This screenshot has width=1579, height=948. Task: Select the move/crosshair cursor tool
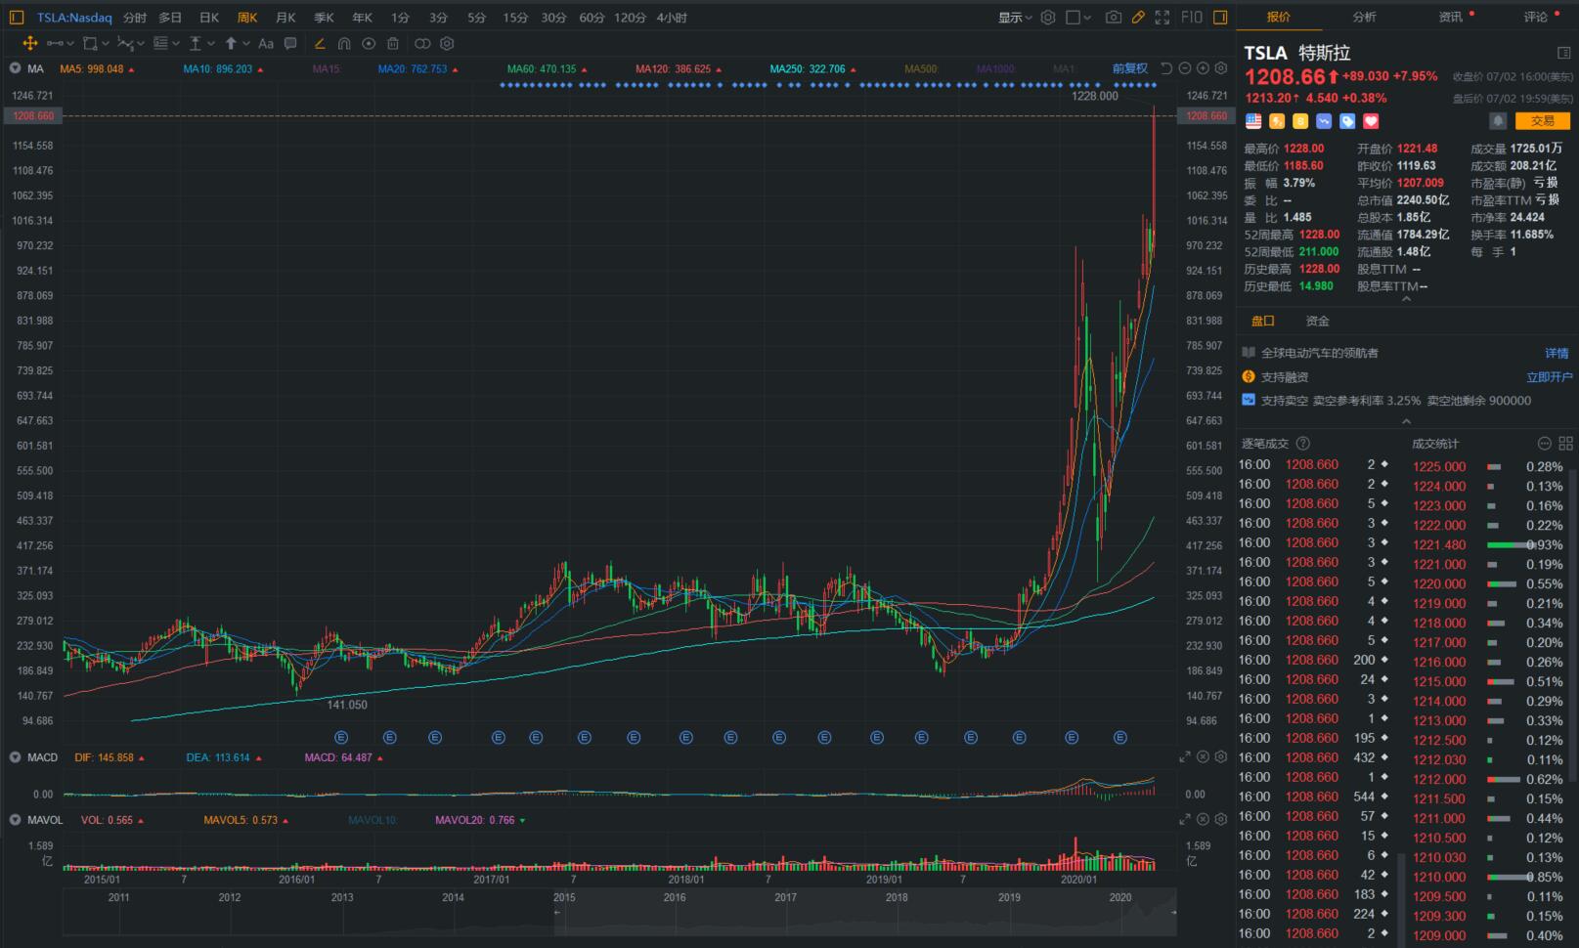(29, 43)
